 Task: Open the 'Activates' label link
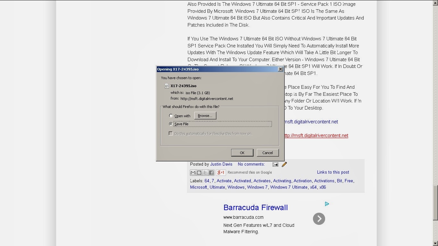(x=262, y=181)
